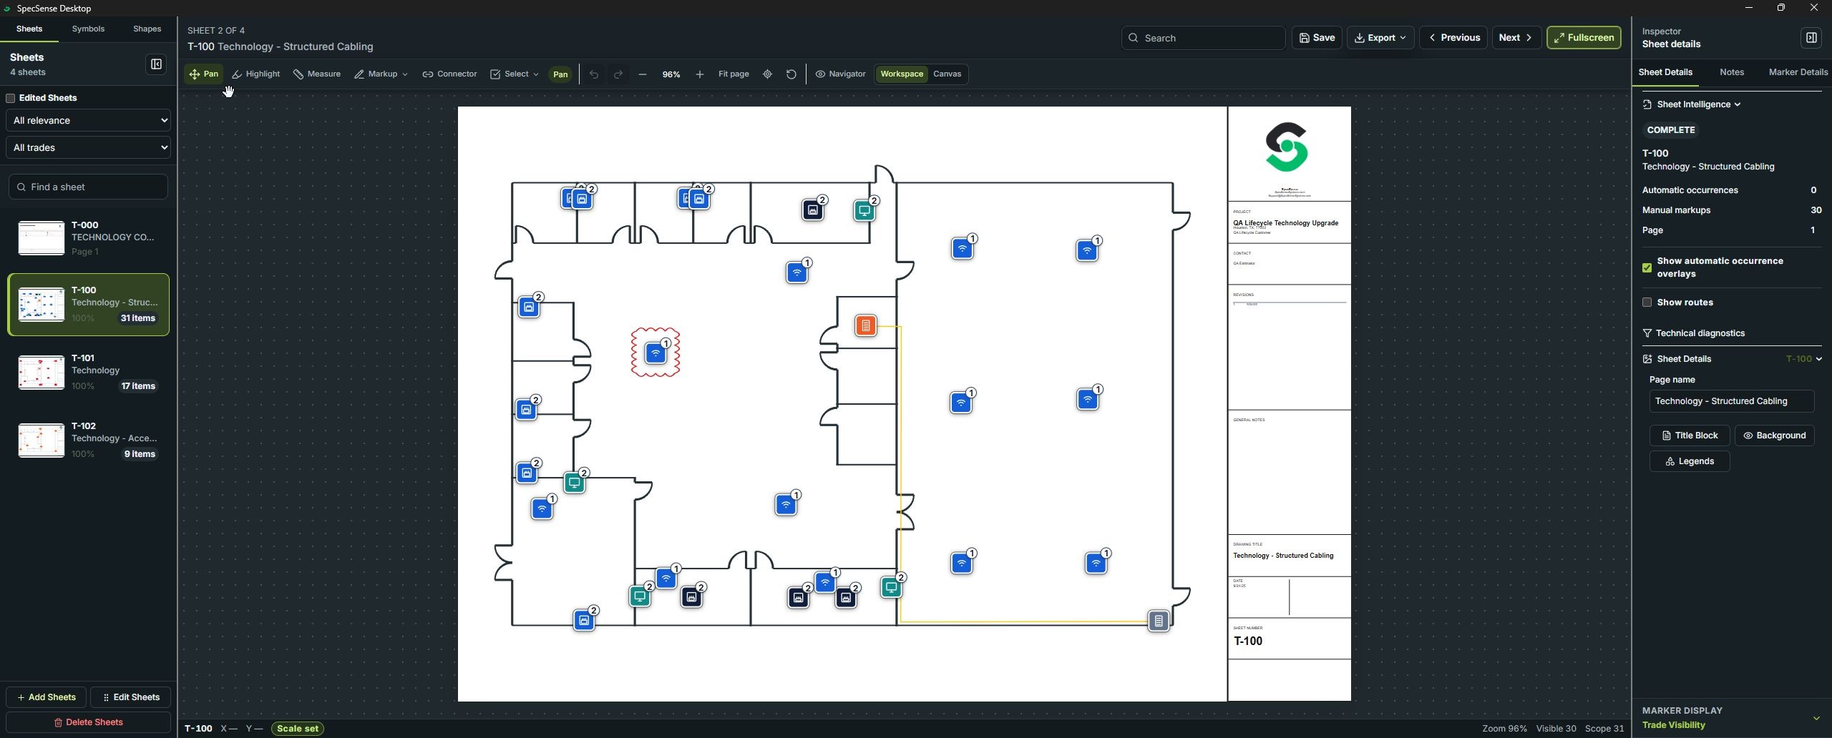Open the All relevance dropdown
Viewport: 1832px width, 738px height.
tap(89, 120)
